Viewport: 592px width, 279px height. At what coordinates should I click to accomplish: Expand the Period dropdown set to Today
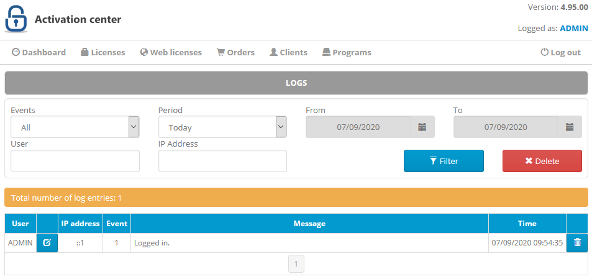click(x=222, y=127)
